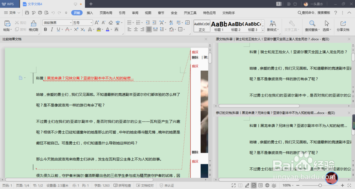
Task: Toggle bold formatting
Action: (x=45, y=29)
